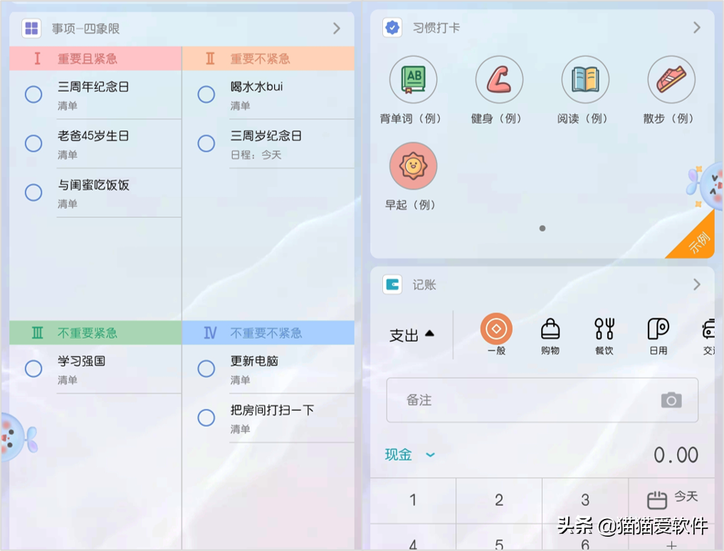
Task: Tap the 散步 walking sneaker icon
Action: (x=671, y=80)
